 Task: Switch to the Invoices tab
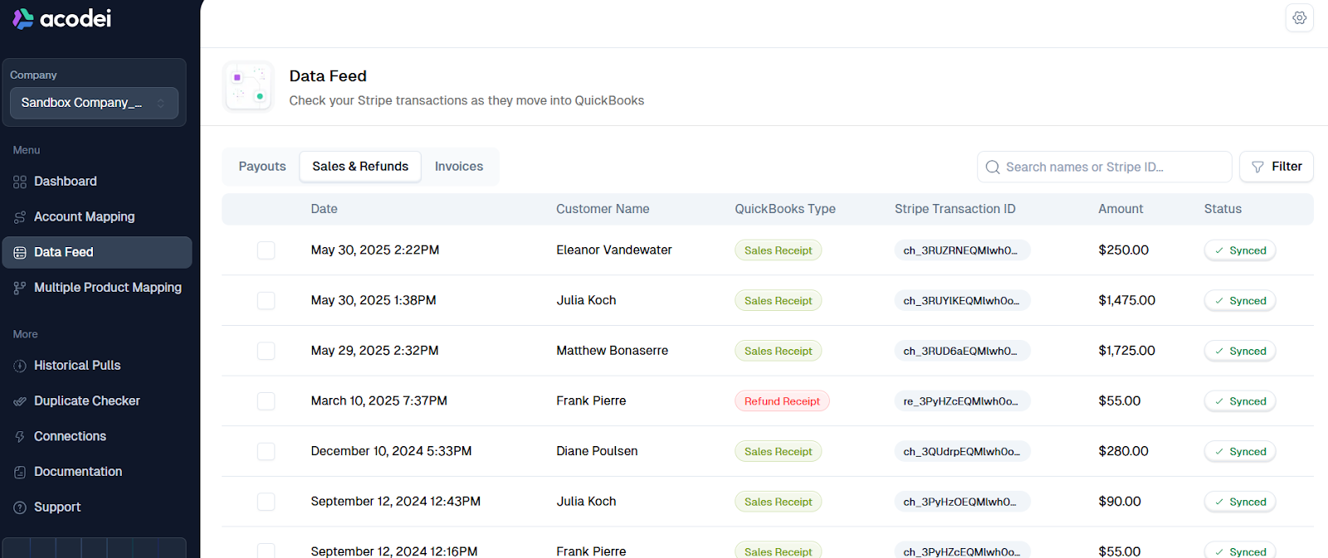(x=458, y=167)
